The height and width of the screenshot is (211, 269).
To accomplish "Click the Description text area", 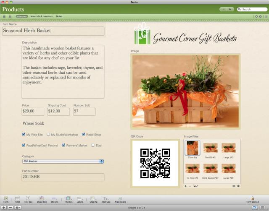I will tap(63, 72).
